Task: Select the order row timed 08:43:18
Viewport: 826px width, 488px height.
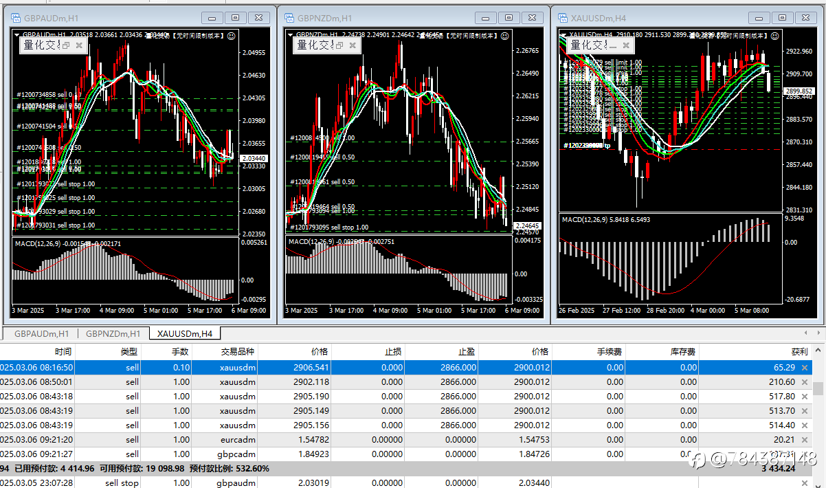Action: tap(406, 397)
